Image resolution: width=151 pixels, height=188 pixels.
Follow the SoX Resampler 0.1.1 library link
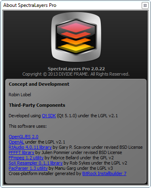click(x=36, y=163)
